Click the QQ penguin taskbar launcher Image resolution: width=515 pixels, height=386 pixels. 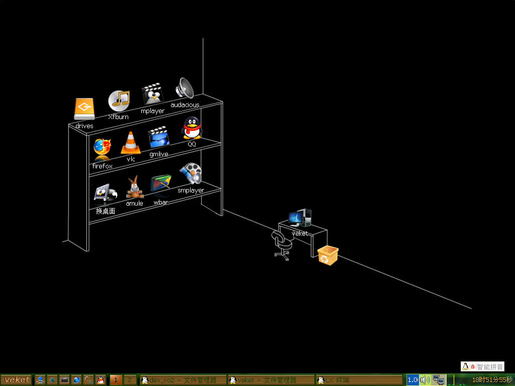(x=101, y=380)
